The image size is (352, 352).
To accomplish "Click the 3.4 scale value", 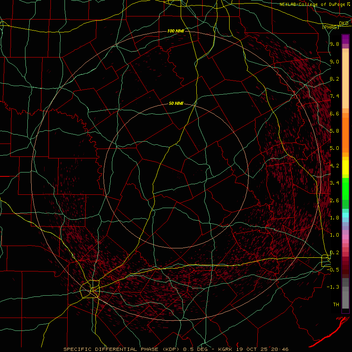I will click(x=334, y=183).
